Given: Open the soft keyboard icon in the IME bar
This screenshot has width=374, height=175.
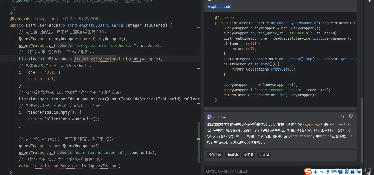Looking at the screenshot, I should (334, 172).
